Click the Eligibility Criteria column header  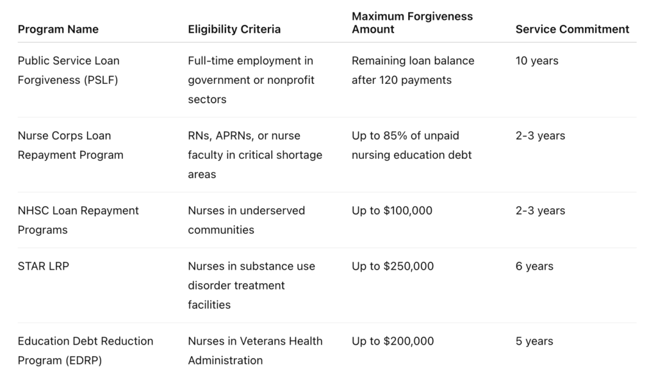tap(234, 29)
